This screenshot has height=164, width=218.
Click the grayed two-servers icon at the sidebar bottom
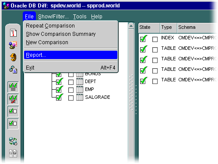(x=13, y=154)
